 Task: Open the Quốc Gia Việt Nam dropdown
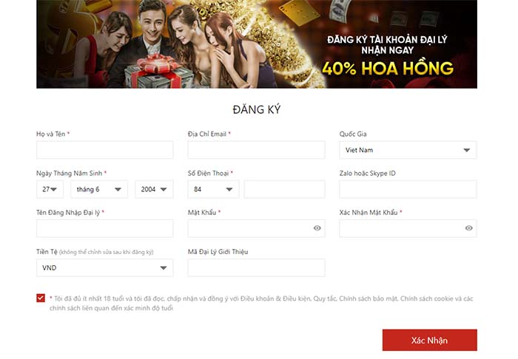[408, 150]
